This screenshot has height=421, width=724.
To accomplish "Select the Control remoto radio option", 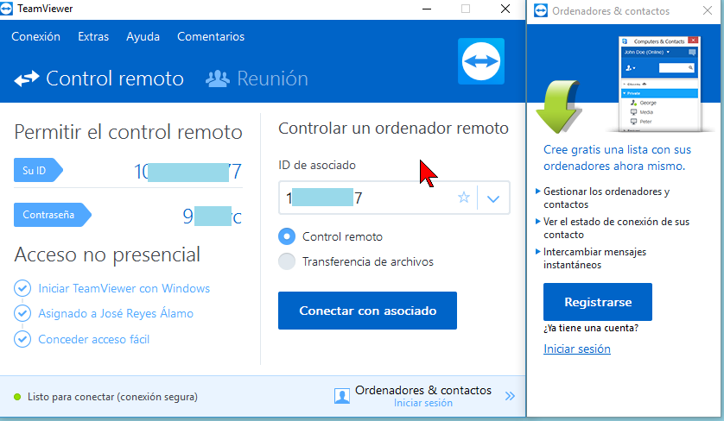I will [x=287, y=236].
